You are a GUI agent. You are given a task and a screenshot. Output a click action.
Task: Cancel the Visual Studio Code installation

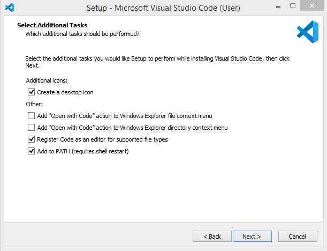pyautogui.click(x=297, y=237)
